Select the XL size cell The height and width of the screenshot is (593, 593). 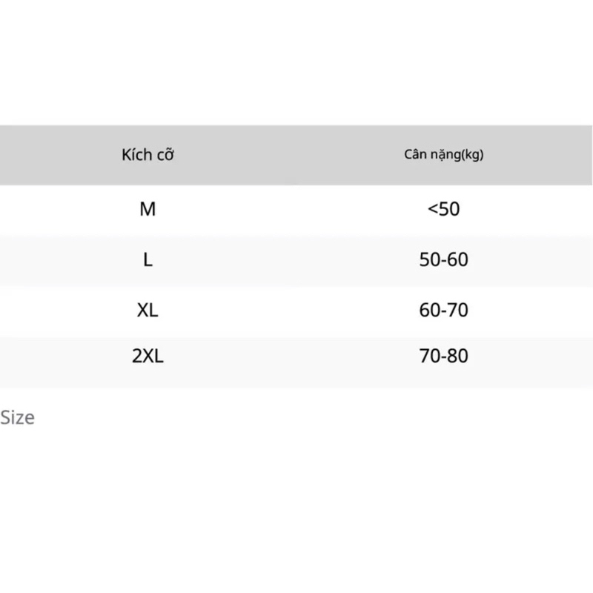tap(148, 310)
